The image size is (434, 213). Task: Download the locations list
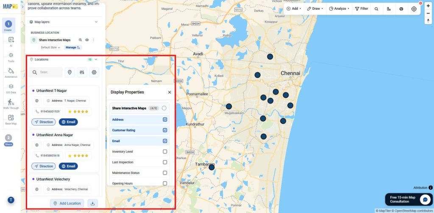tap(93, 203)
